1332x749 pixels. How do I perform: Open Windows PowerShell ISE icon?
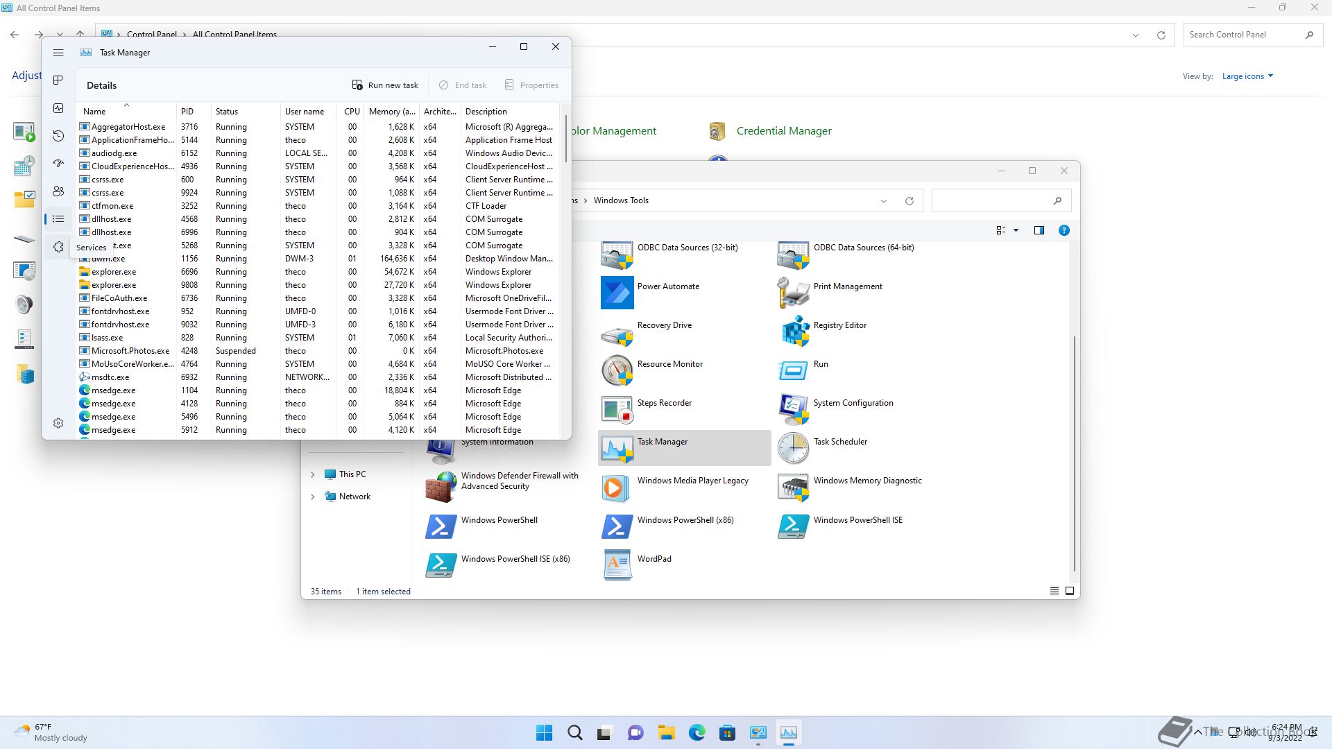pyautogui.click(x=793, y=526)
